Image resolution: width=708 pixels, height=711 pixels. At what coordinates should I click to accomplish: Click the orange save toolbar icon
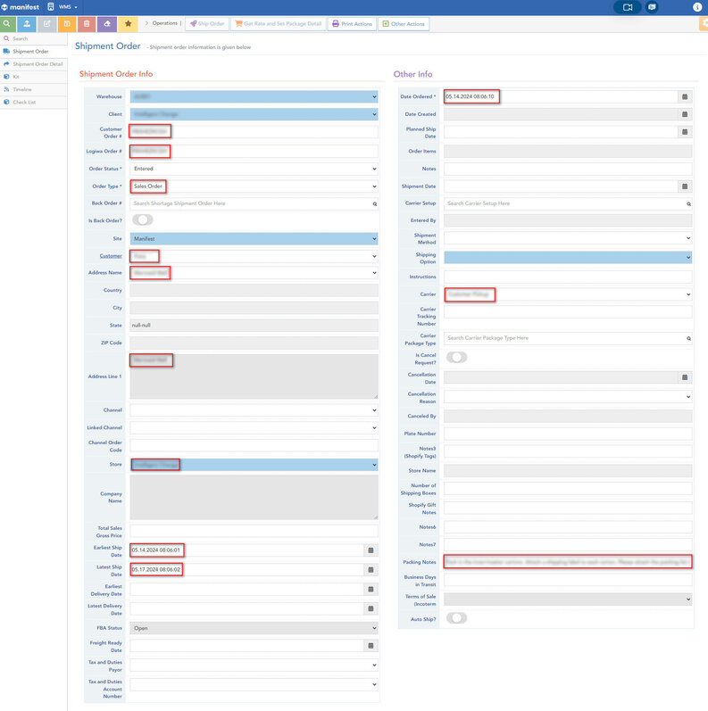[x=67, y=23]
